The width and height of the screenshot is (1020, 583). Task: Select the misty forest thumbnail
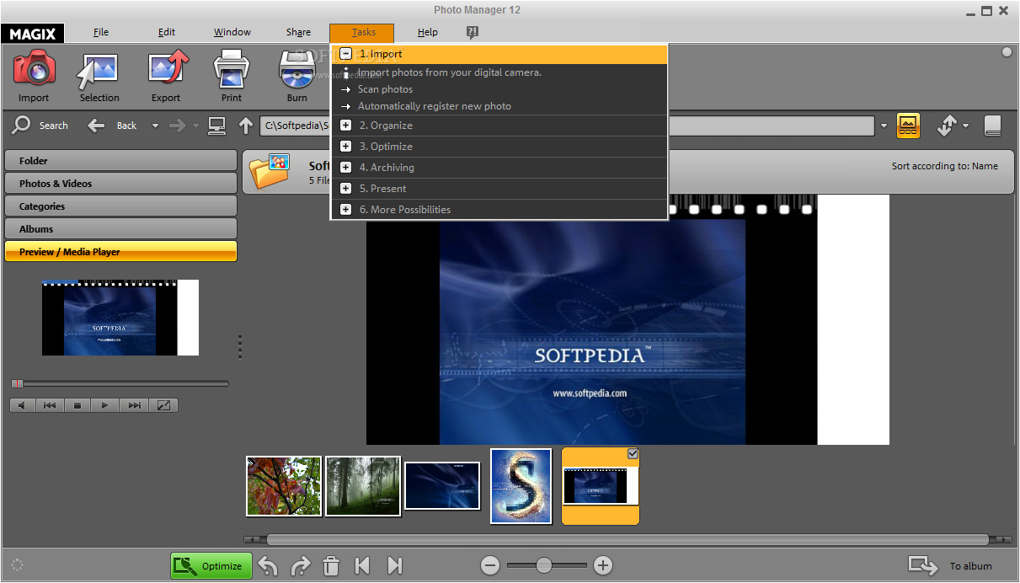point(363,486)
